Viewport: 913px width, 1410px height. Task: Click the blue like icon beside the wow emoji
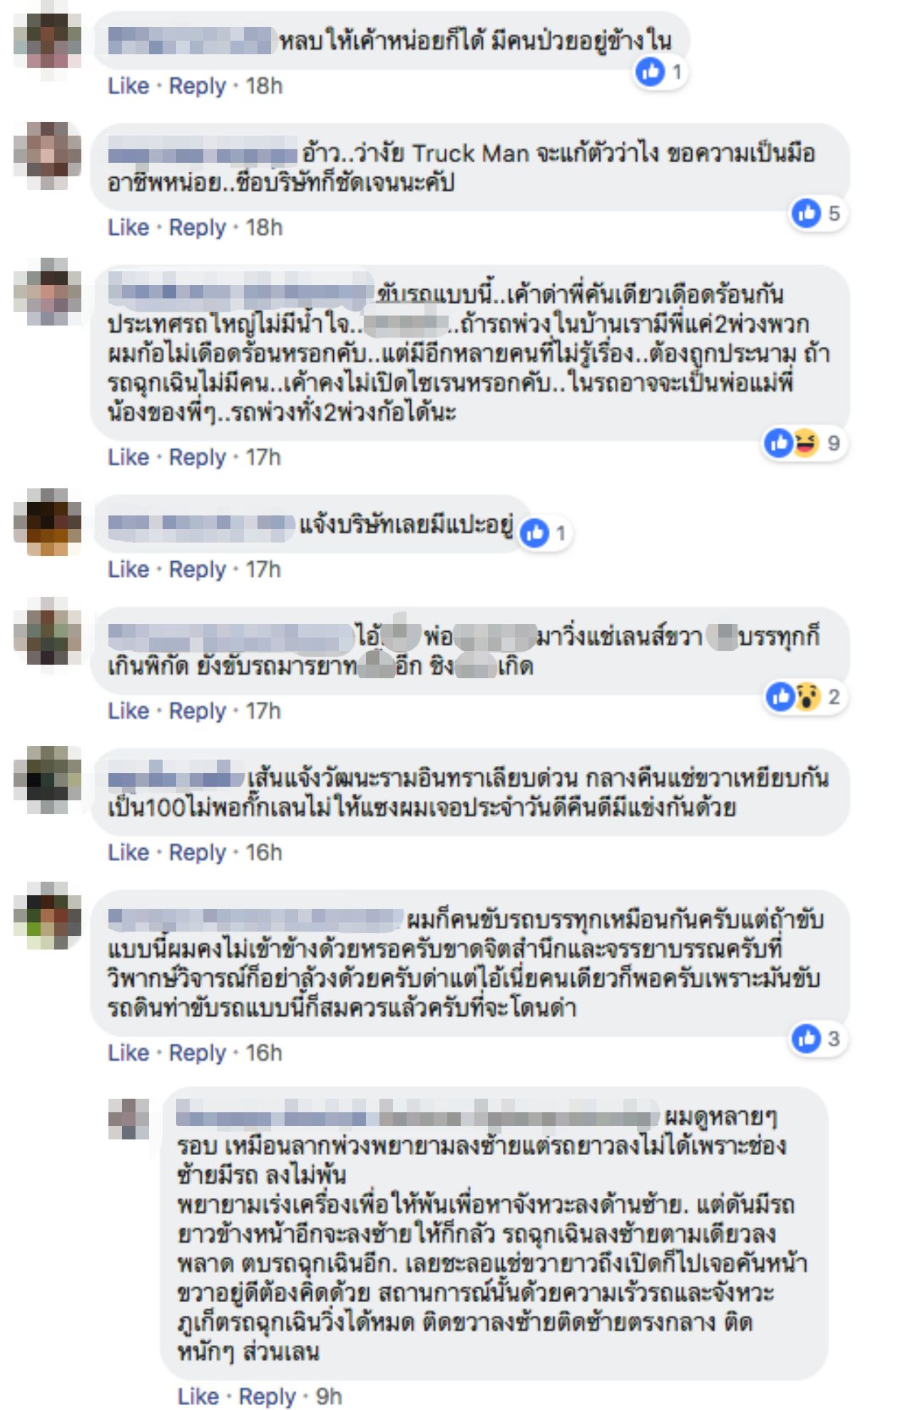pos(780,696)
